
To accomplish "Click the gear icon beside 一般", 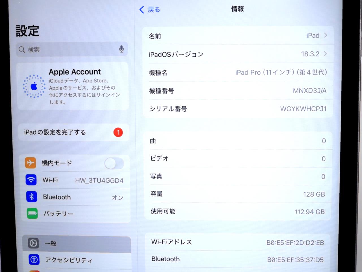I will tap(33, 243).
